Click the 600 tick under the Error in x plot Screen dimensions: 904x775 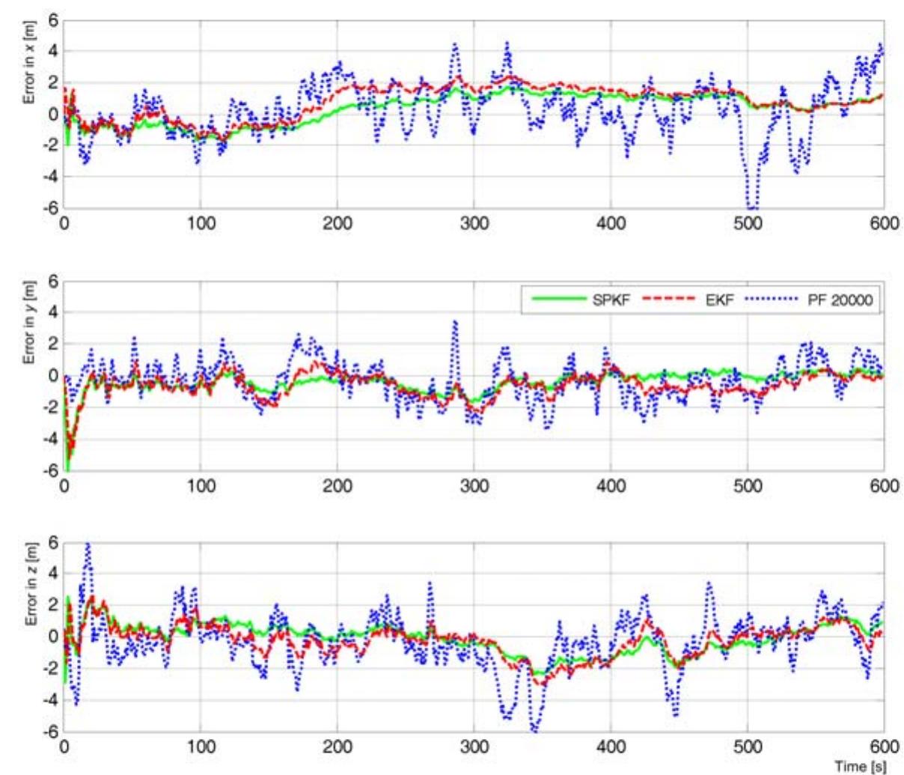pos(885,225)
